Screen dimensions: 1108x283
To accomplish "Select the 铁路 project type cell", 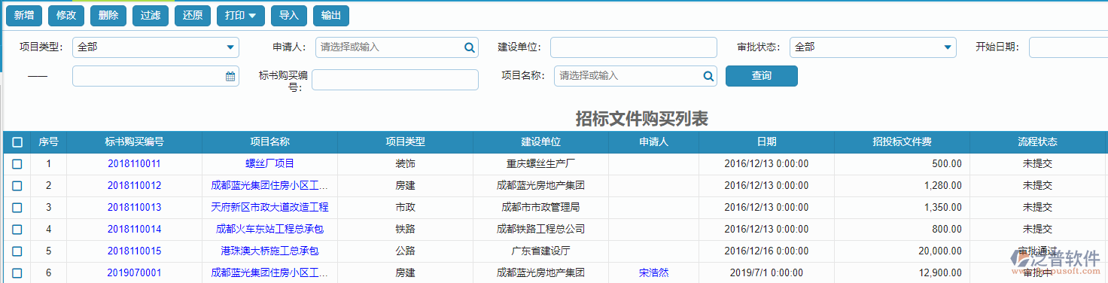I will (x=406, y=229).
